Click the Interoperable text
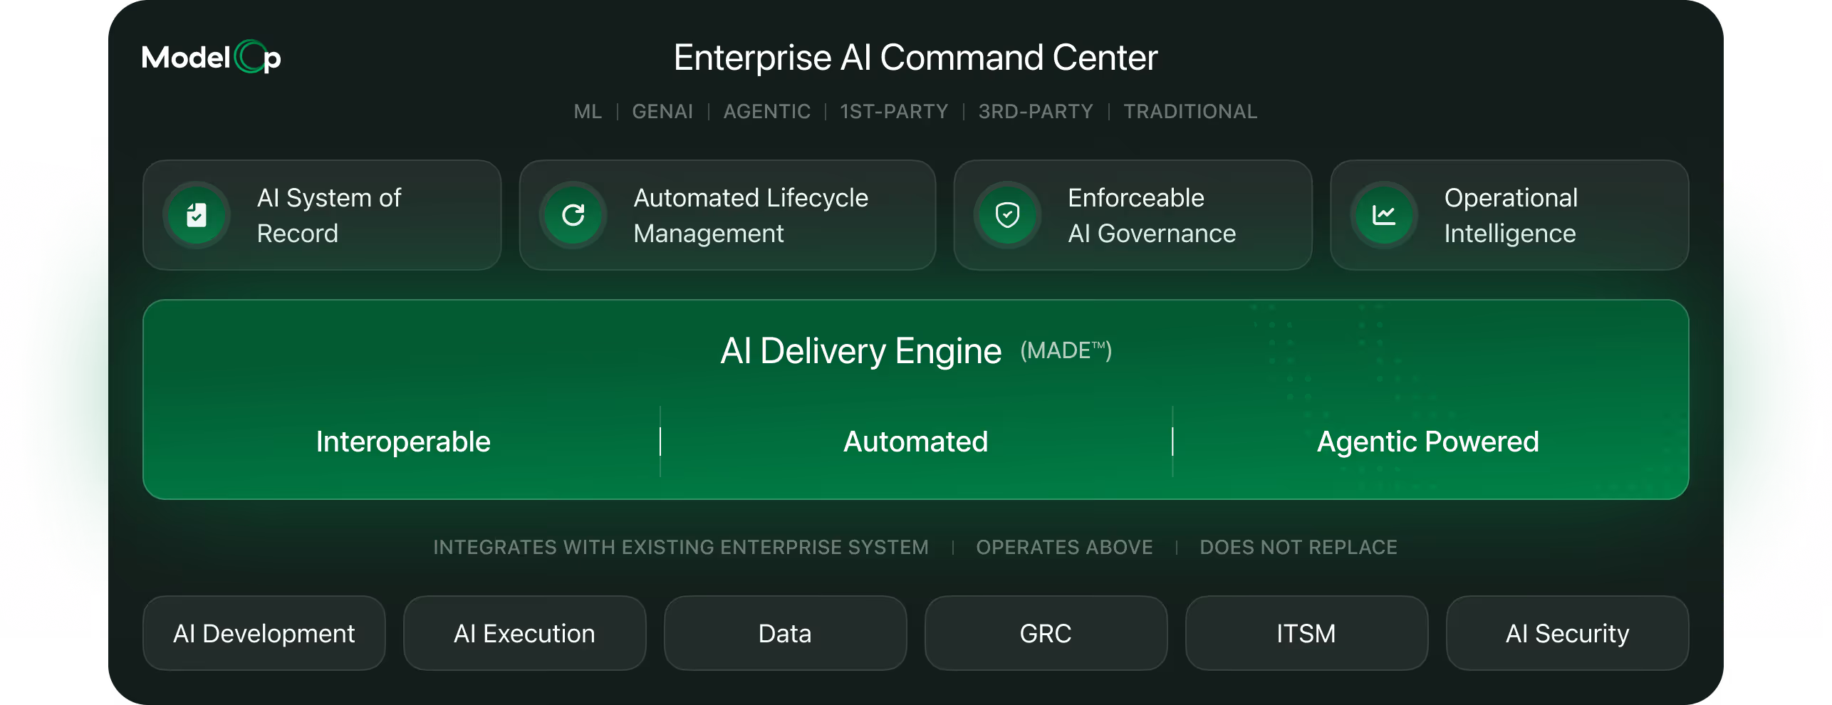1832x705 pixels. pyautogui.click(x=403, y=442)
